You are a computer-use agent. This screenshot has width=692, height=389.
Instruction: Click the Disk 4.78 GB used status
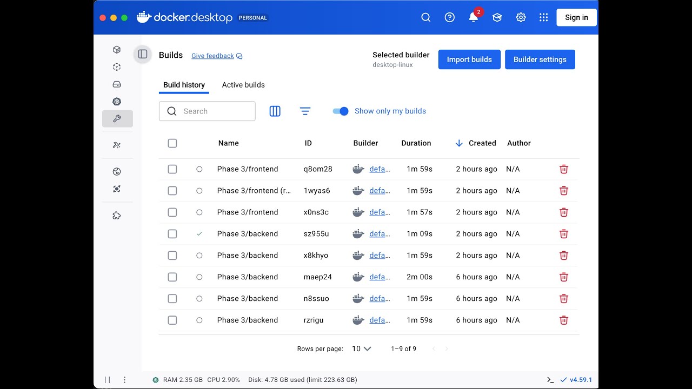click(x=303, y=380)
